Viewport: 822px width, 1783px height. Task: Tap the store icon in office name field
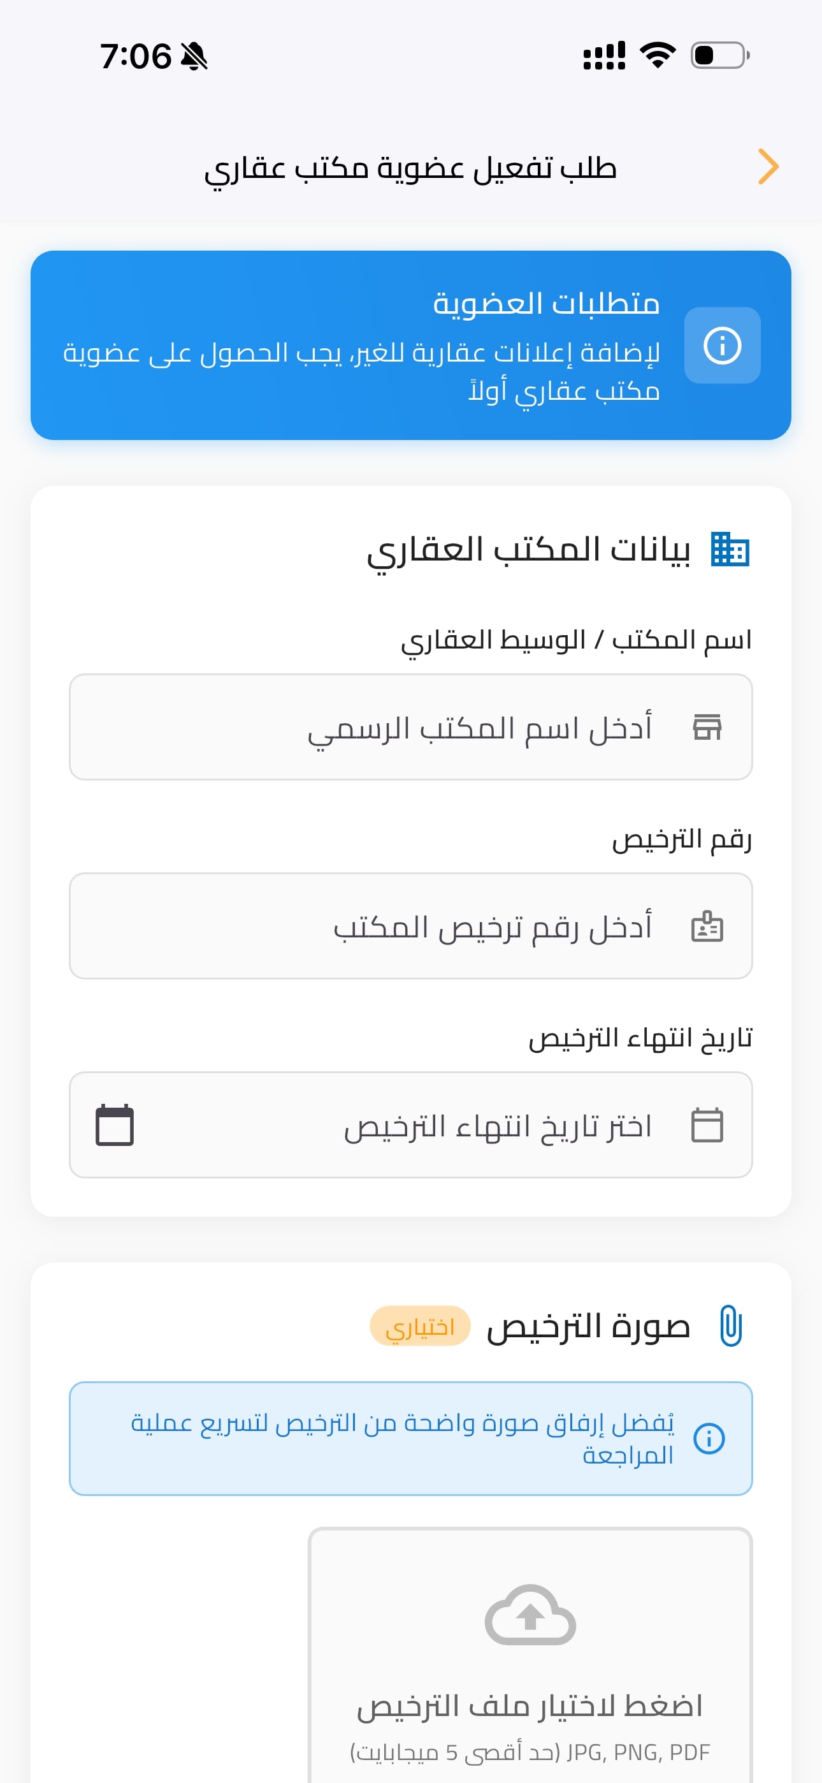(707, 727)
